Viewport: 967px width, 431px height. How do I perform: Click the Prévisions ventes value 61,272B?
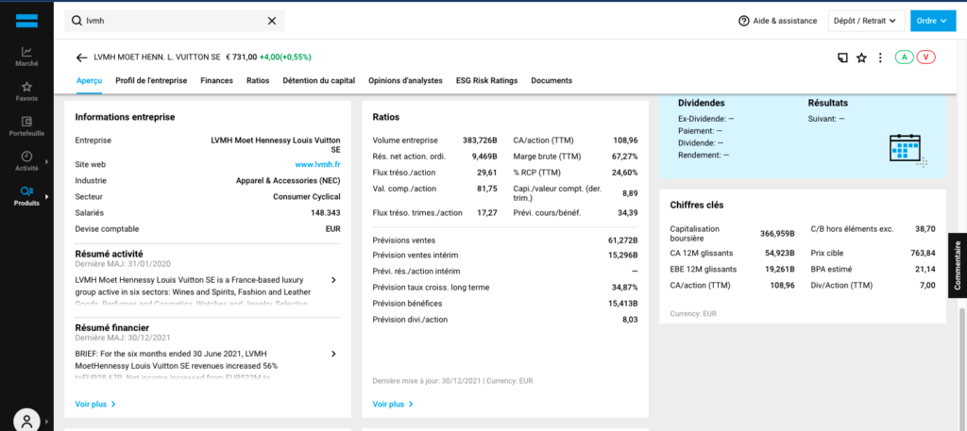(x=623, y=240)
